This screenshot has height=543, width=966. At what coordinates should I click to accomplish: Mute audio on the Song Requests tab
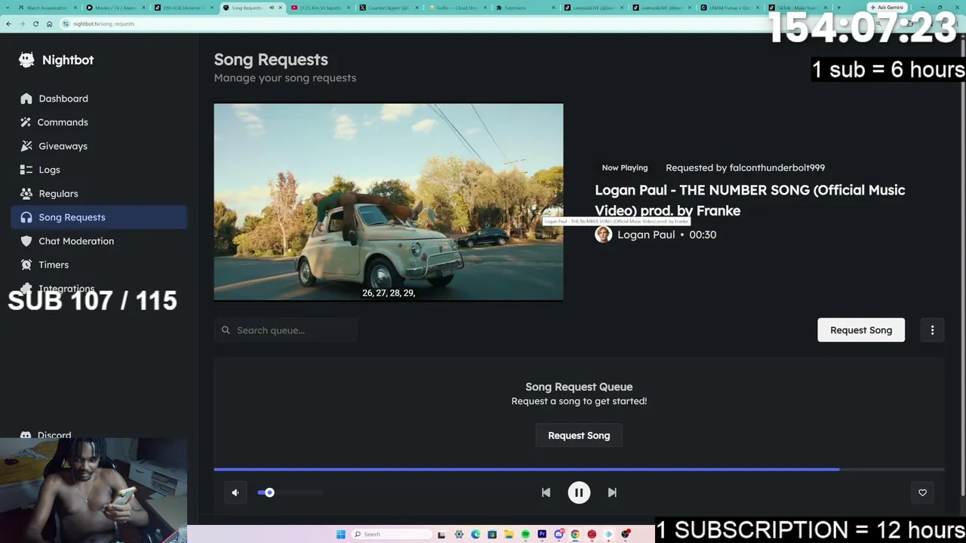[272, 8]
